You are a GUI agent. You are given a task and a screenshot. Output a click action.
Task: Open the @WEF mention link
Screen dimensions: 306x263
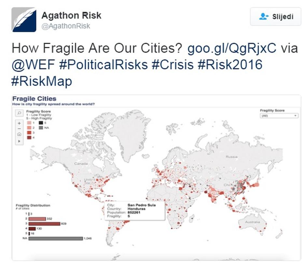point(33,64)
